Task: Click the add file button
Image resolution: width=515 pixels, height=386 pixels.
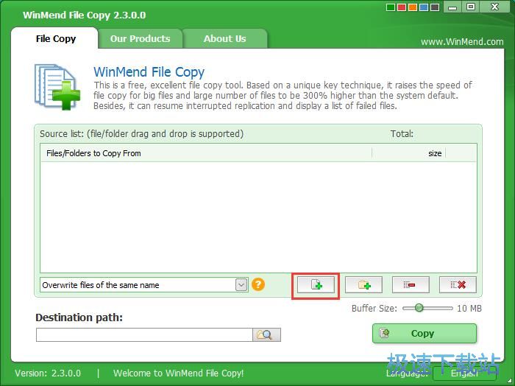Action: tap(316, 285)
